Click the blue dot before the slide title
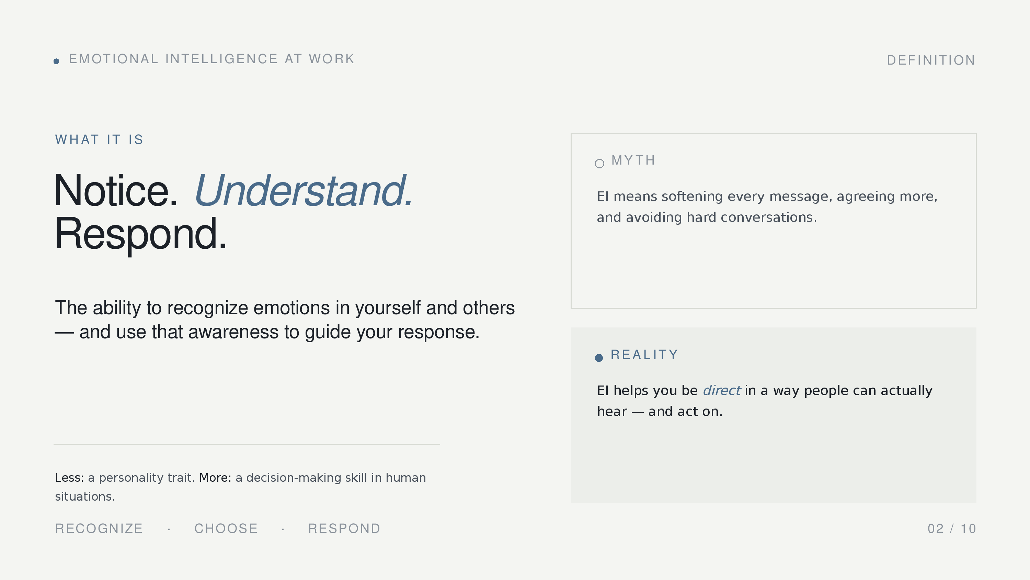 coord(56,61)
